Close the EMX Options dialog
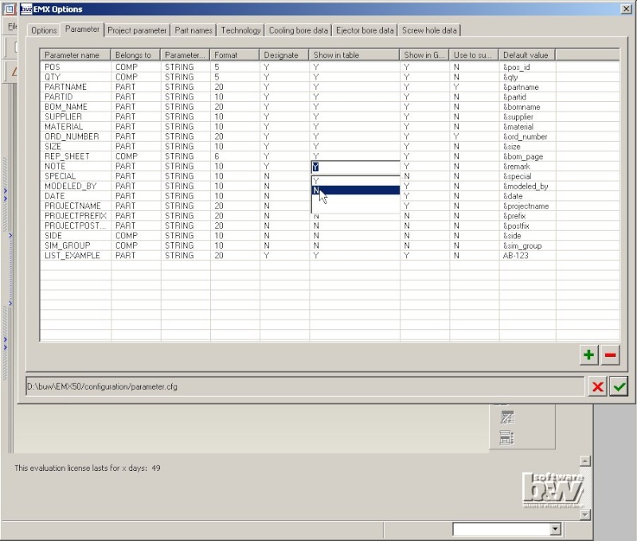 626,9
